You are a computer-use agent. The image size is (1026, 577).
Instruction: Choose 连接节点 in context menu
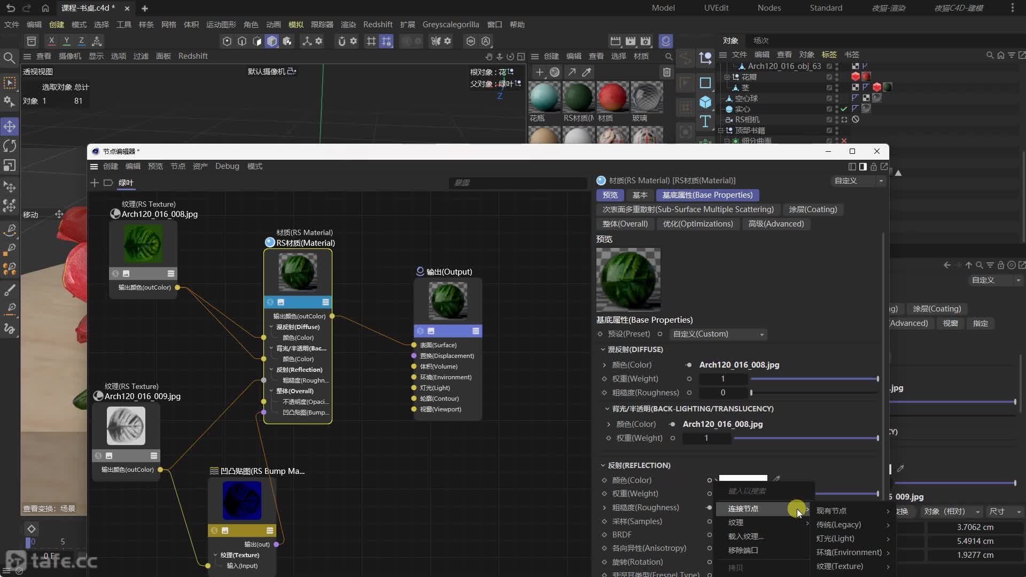pos(763,509)
